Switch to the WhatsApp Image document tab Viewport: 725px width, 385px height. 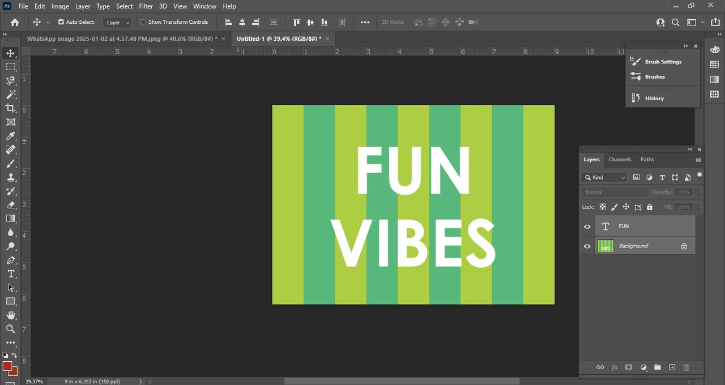(x=122, y=38)
